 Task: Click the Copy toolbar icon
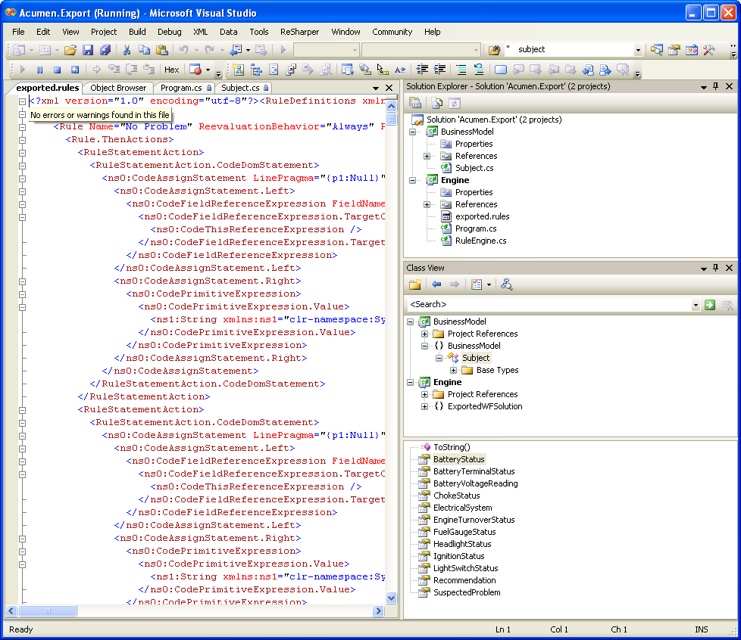[144, 50]
